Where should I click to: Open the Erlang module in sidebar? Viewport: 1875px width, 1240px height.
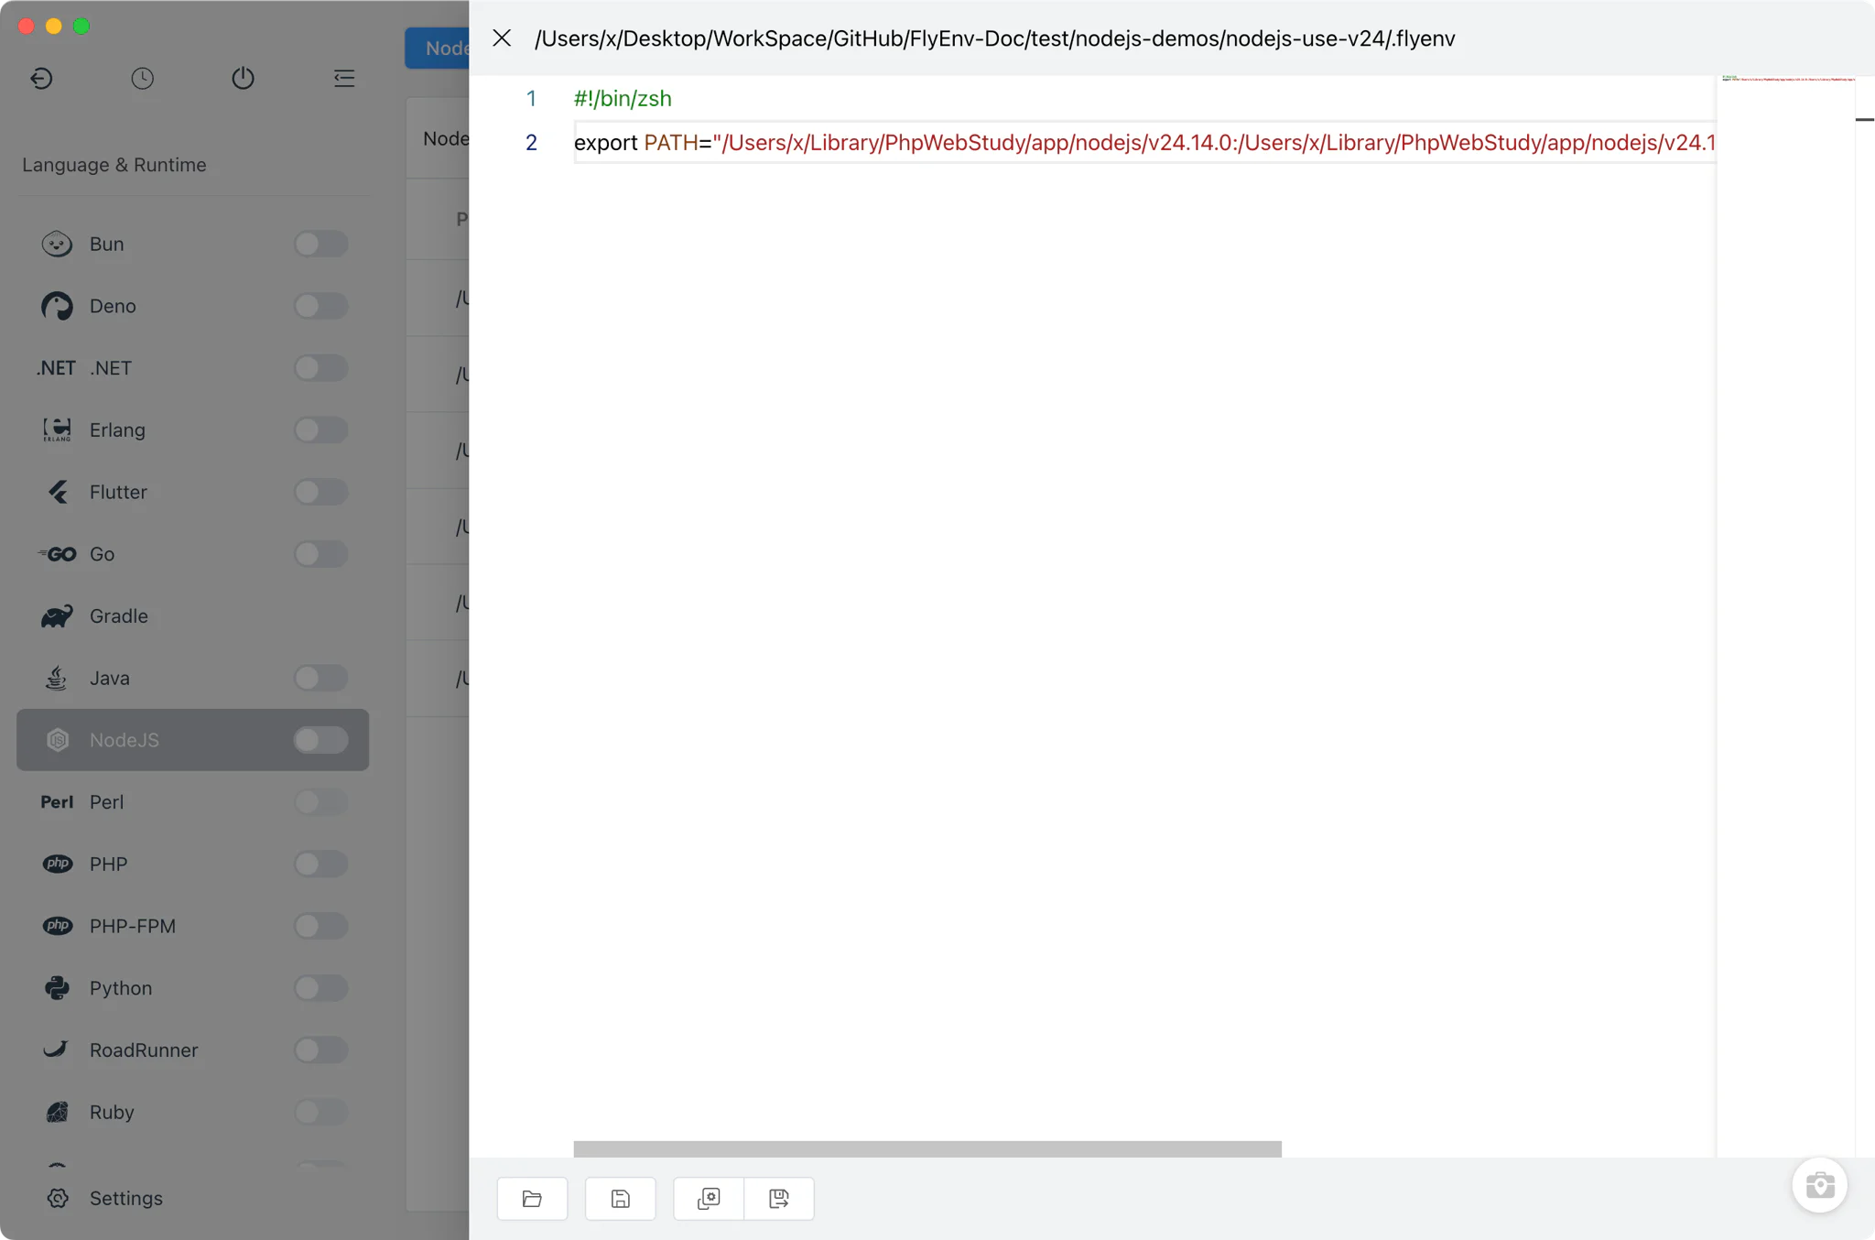[x=192, y=430]
